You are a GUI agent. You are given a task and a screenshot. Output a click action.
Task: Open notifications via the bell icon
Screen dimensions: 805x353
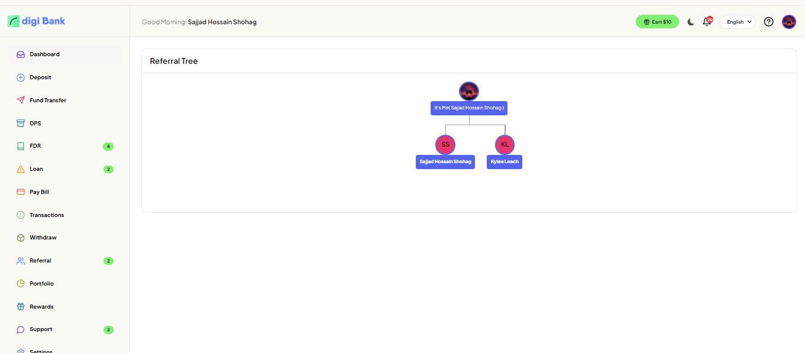pos(706,22)
